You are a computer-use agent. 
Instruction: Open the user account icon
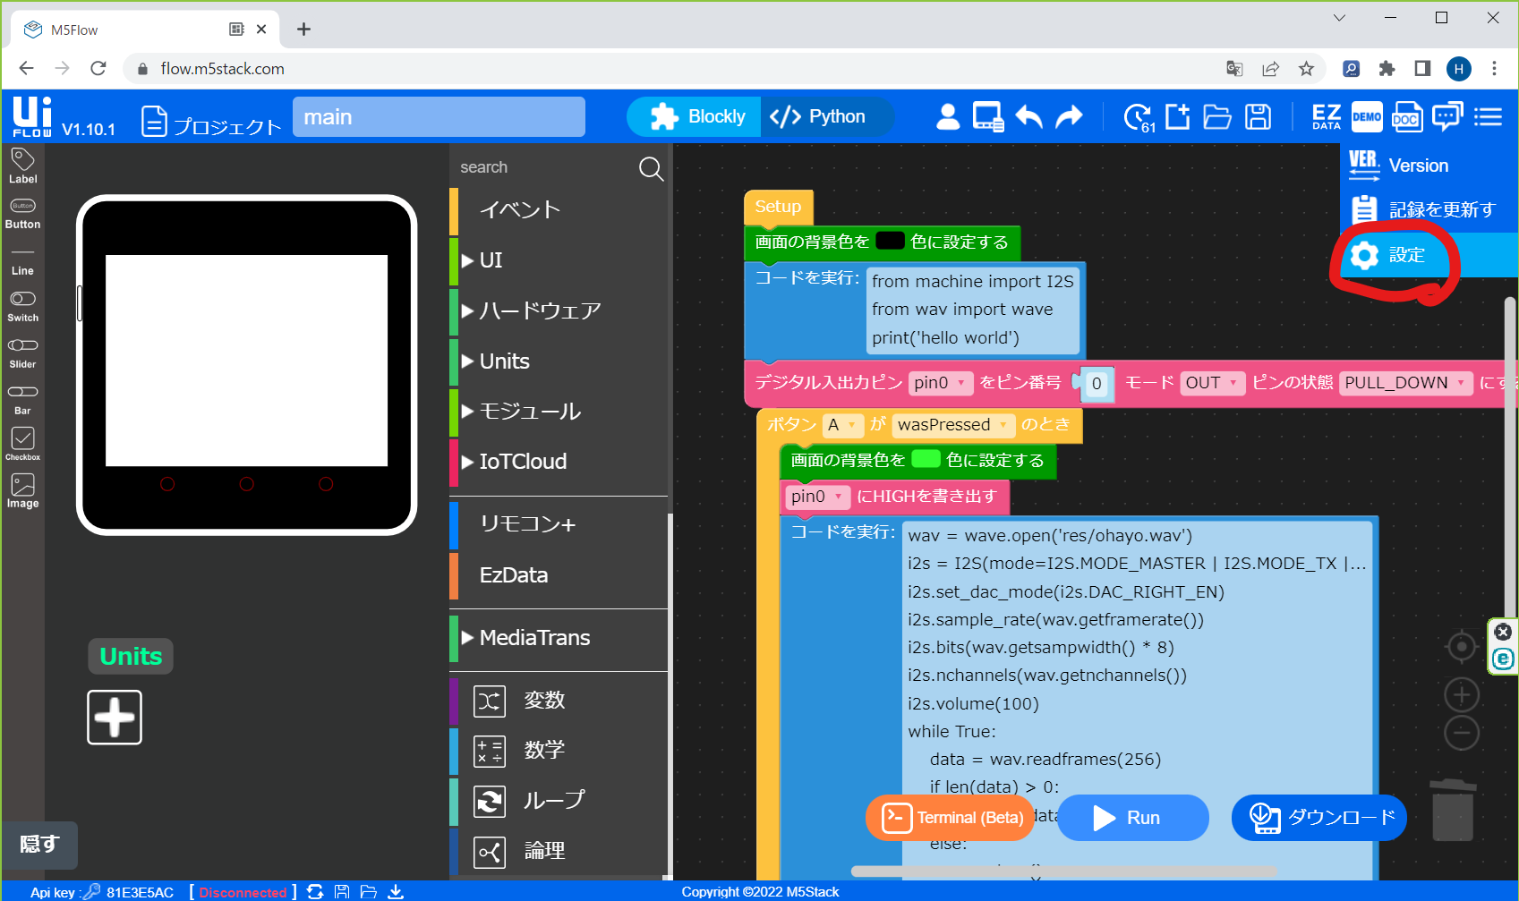(948, 116)
